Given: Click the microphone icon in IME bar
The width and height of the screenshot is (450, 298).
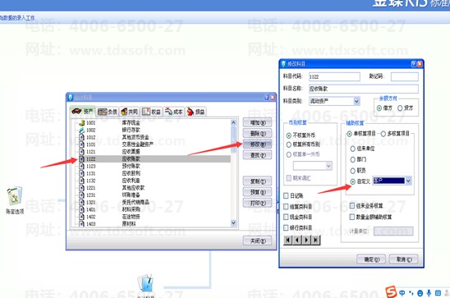Looking at the screenshot, I should coord(429,293).
